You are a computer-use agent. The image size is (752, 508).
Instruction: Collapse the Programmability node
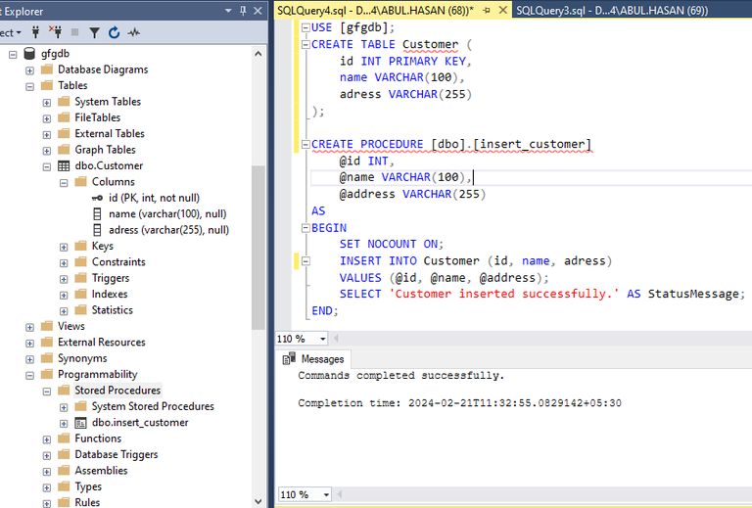[x=29, y=375]
